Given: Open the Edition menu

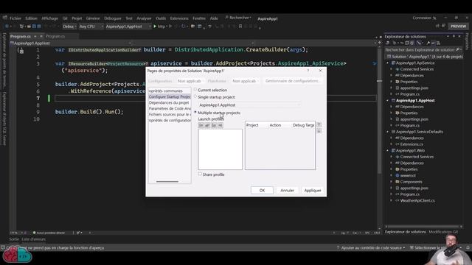Looking at the screenshot, I should (x=31, y=18).
